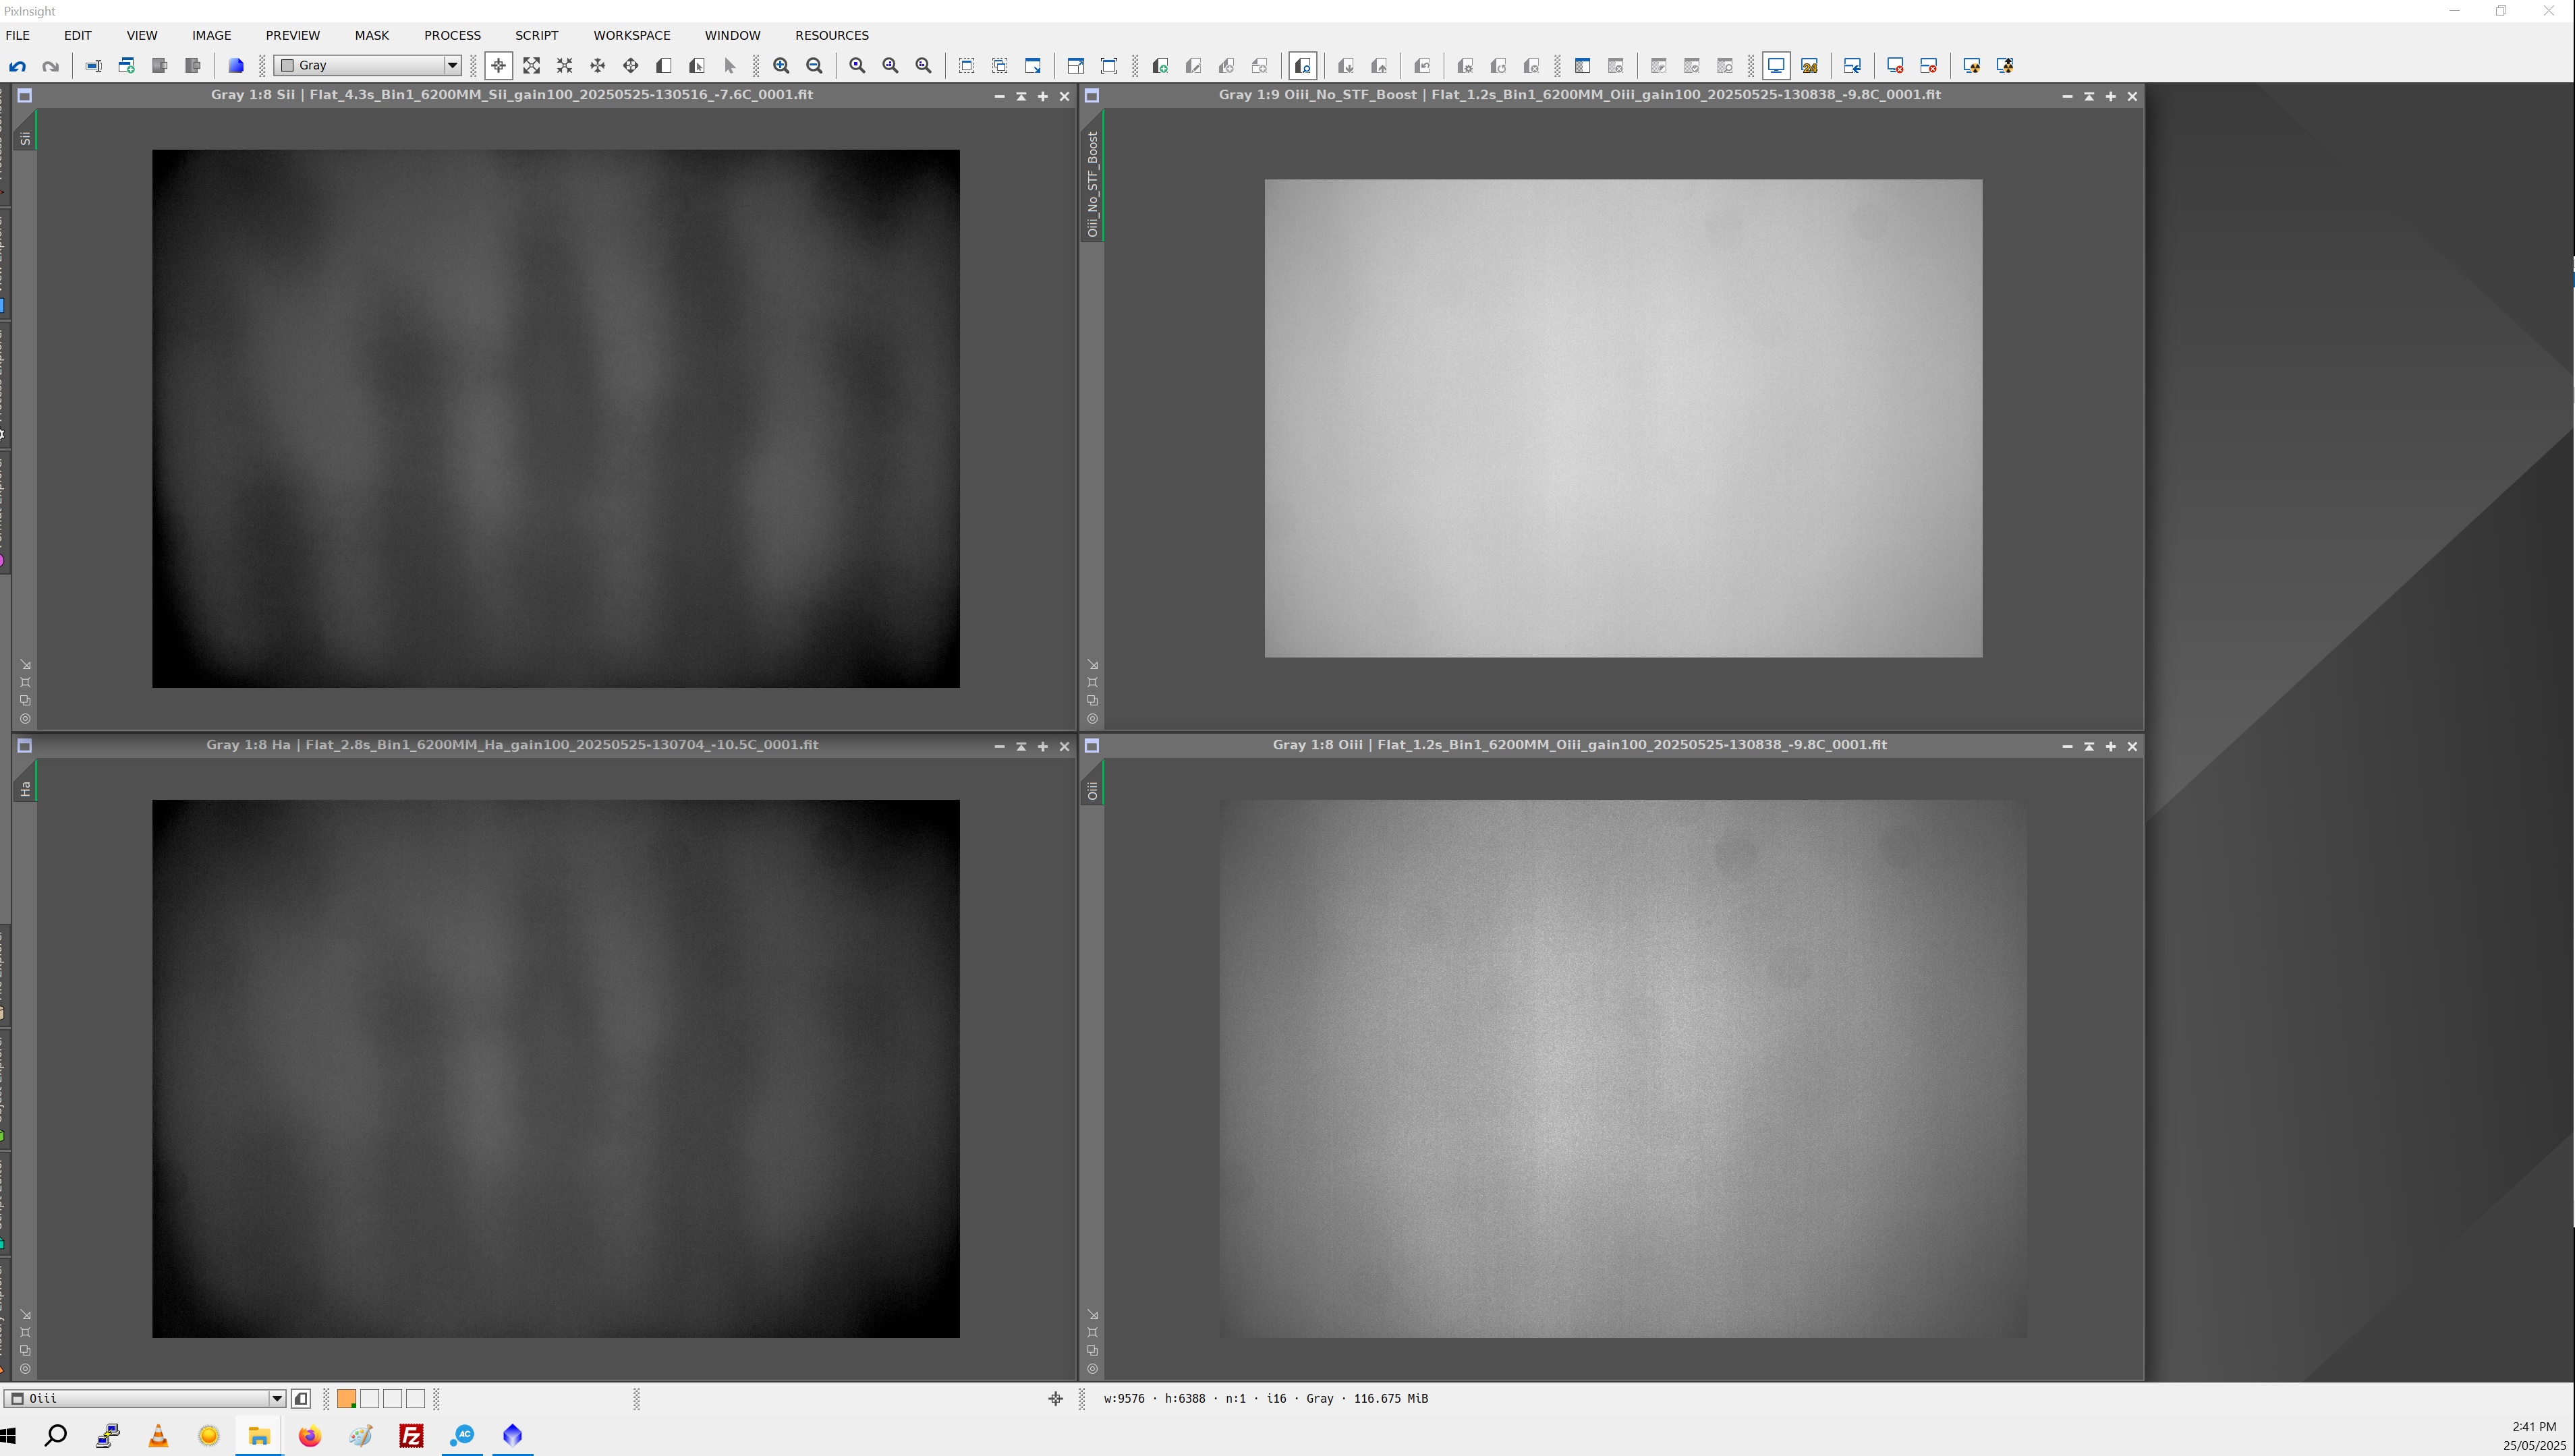Select the Oiii vertical view tab
Viewport: 2575px width, 1456px height.
1092,783
